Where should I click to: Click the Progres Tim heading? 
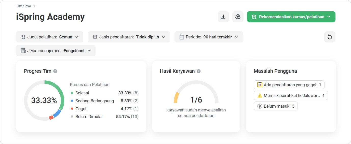[38, 71]
